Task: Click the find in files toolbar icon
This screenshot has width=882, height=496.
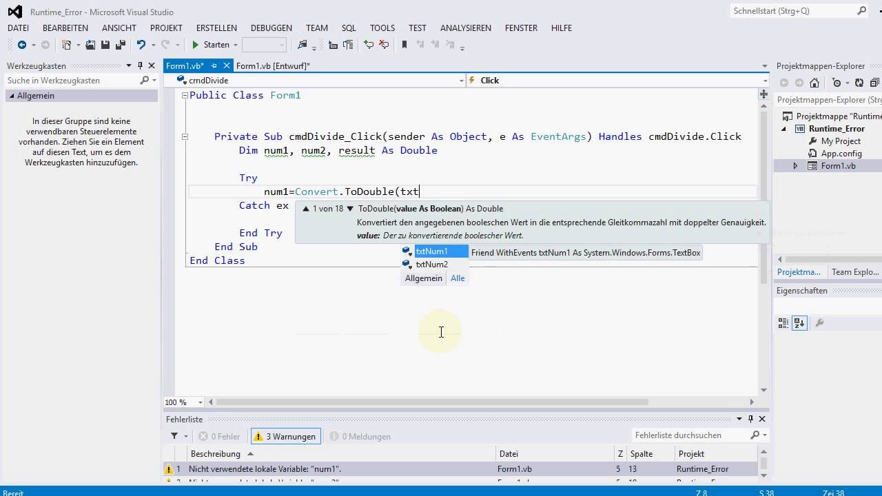Action: pyautogui.click(x=302, y=45)
